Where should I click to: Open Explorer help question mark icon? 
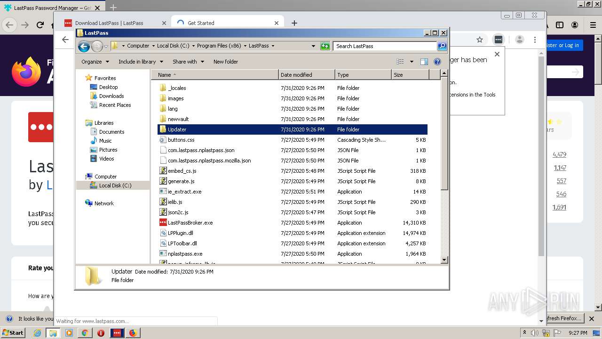pyautogui.click(x=437, y=62)
